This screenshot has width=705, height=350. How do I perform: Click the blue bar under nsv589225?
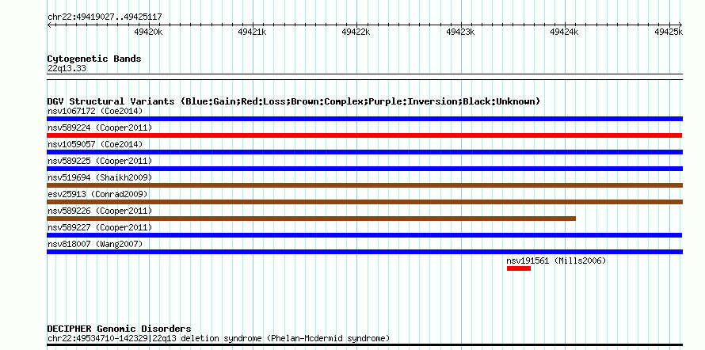[x=364, y=169]
